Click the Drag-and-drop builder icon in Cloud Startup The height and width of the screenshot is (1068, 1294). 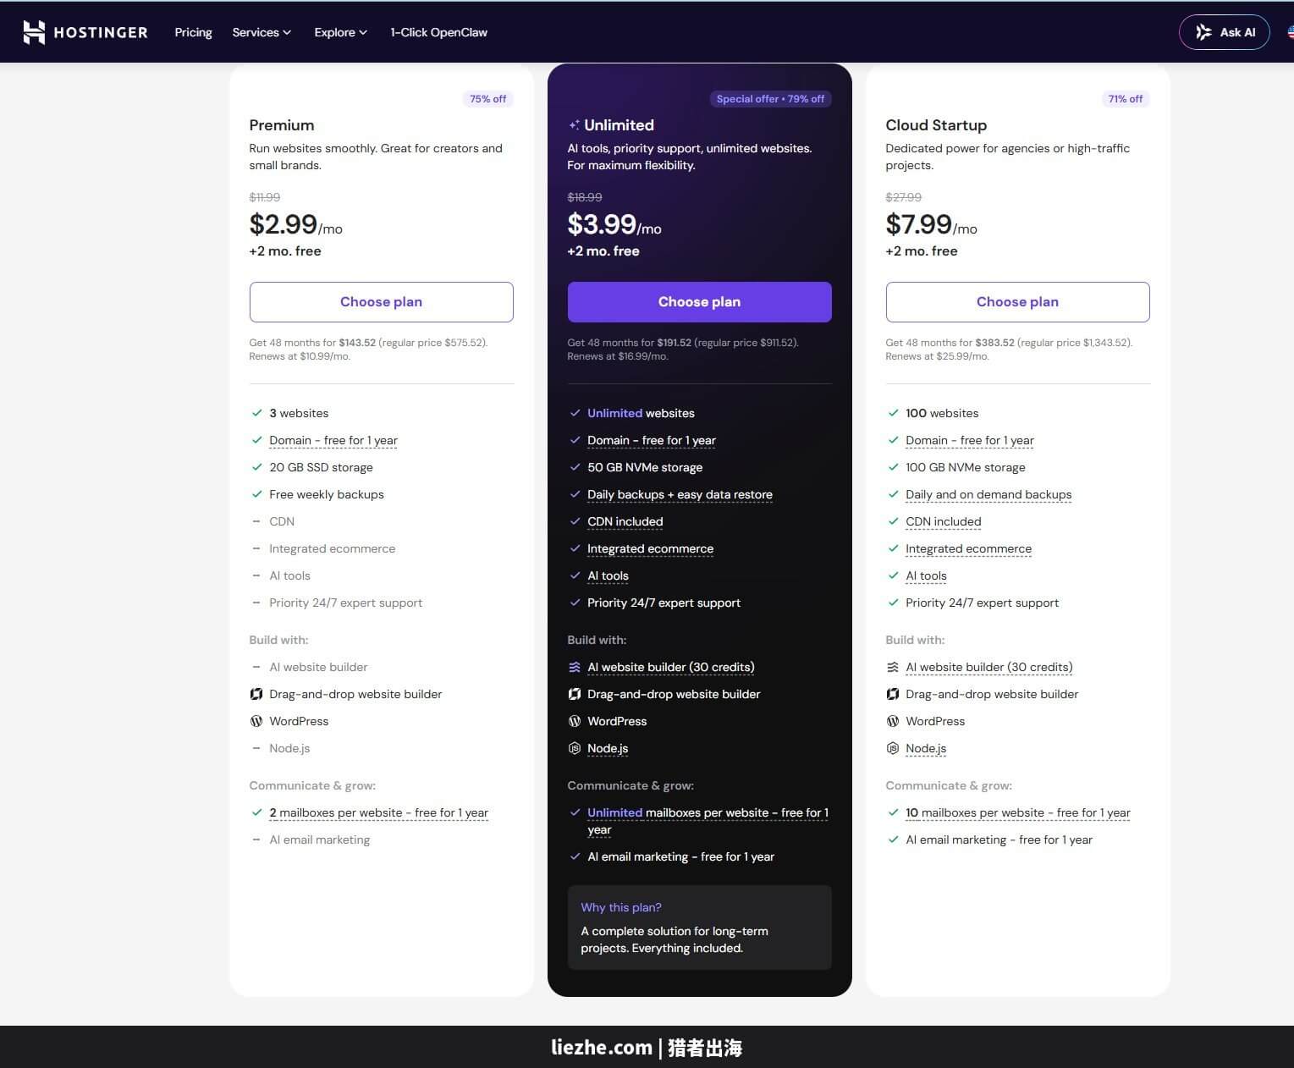[x=893, y=694]
